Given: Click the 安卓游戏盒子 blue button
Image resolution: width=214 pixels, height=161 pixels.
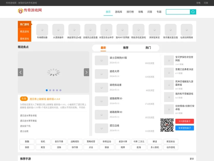Looking at the screenshot, I should pyautogui.click(x=185, y=128).
